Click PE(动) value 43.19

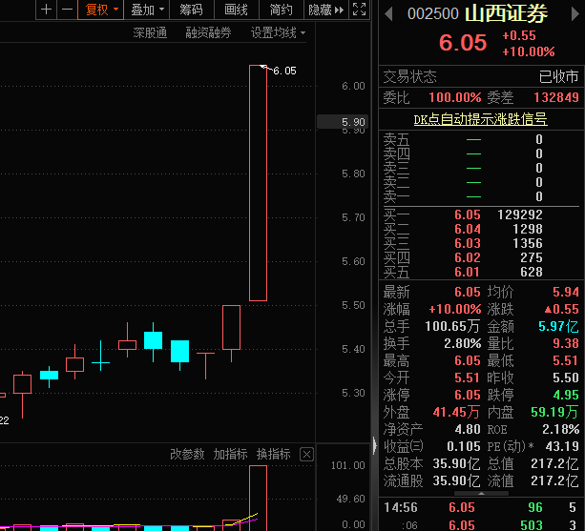tap(562, 446)
